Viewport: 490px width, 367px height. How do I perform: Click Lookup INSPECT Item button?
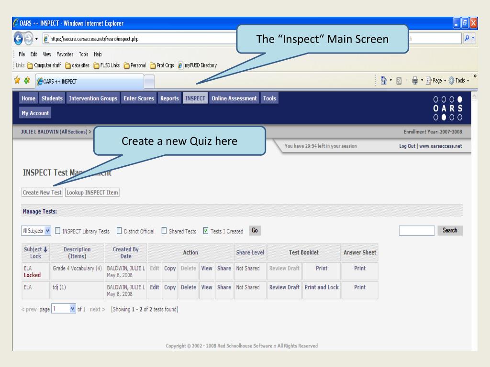(x=92, y=192)
